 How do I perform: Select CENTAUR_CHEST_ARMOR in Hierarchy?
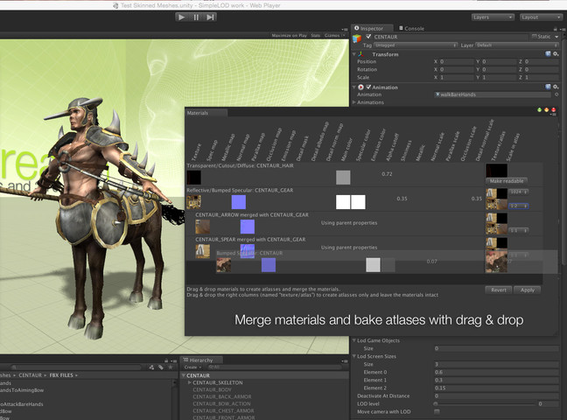click(x=223, y=410)
